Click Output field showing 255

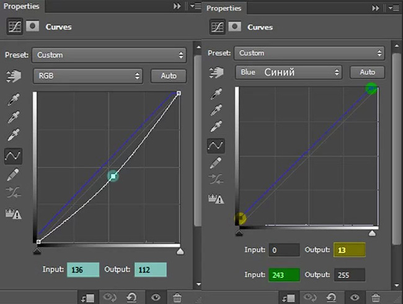click(350, 275)
